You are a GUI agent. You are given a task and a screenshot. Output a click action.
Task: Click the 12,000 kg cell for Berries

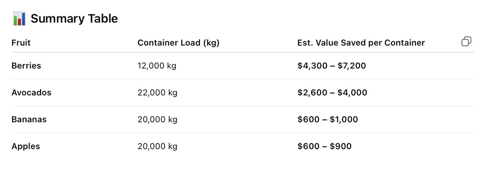coord(157,66)
